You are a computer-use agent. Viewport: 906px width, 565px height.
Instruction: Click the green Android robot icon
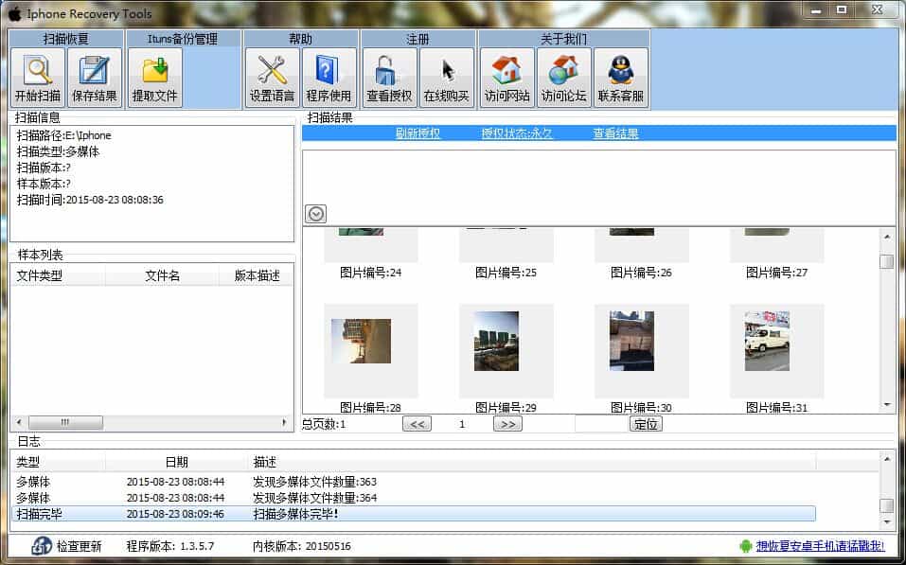[x=746, y=546]
